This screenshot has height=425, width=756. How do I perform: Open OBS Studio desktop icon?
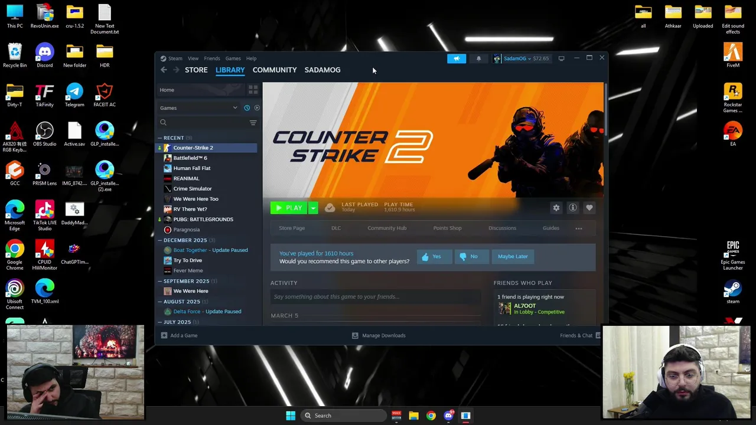pyautogui.click(x=45, y=134)
